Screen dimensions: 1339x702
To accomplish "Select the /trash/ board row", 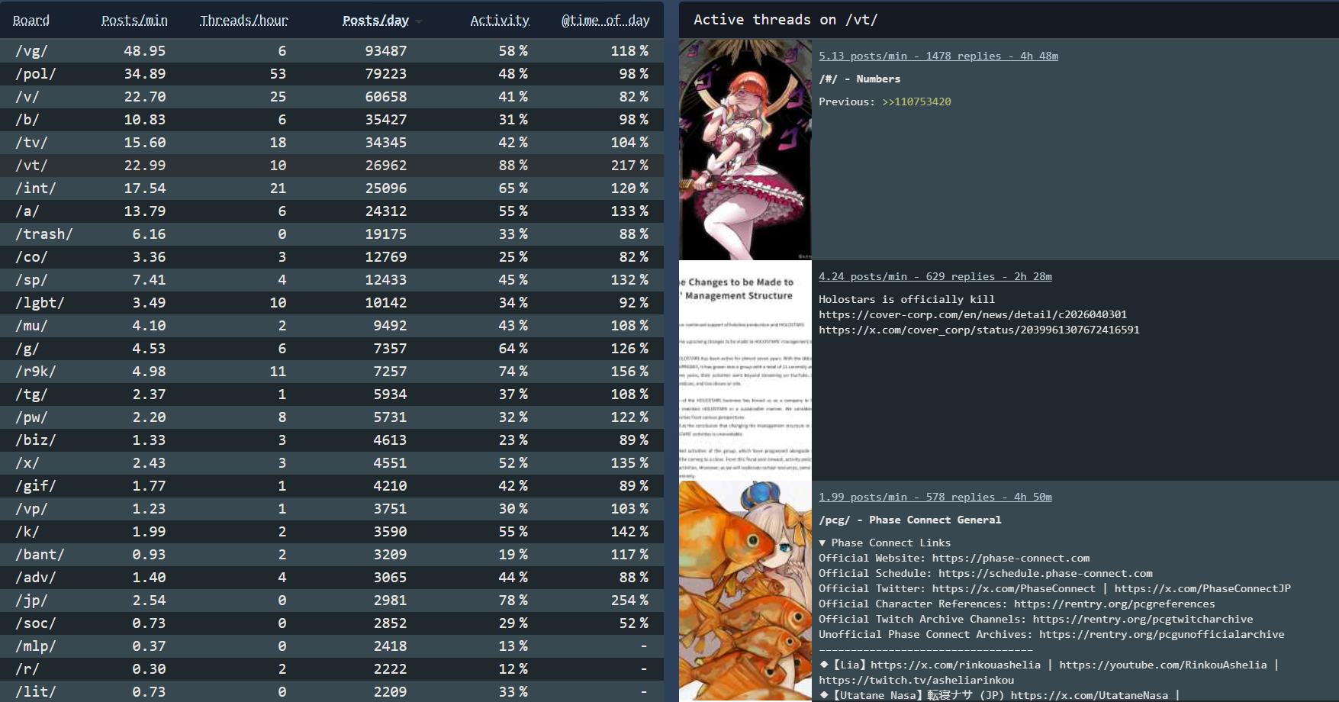I will (x=332, y=234).
